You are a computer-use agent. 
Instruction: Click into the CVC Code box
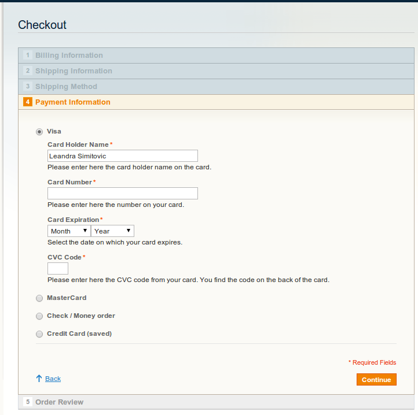58,268
